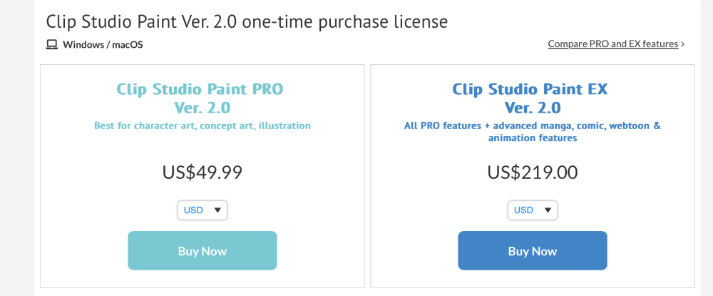Click the chevron after Compare PRO and EX features
Screen dimensions: 713x296
pyautogui.click(x=682, y=44)
